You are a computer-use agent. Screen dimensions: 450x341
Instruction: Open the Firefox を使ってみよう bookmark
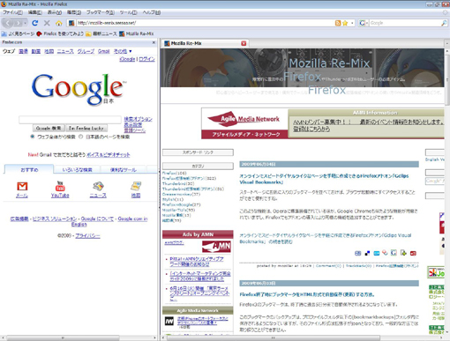(x=60, y=33)
